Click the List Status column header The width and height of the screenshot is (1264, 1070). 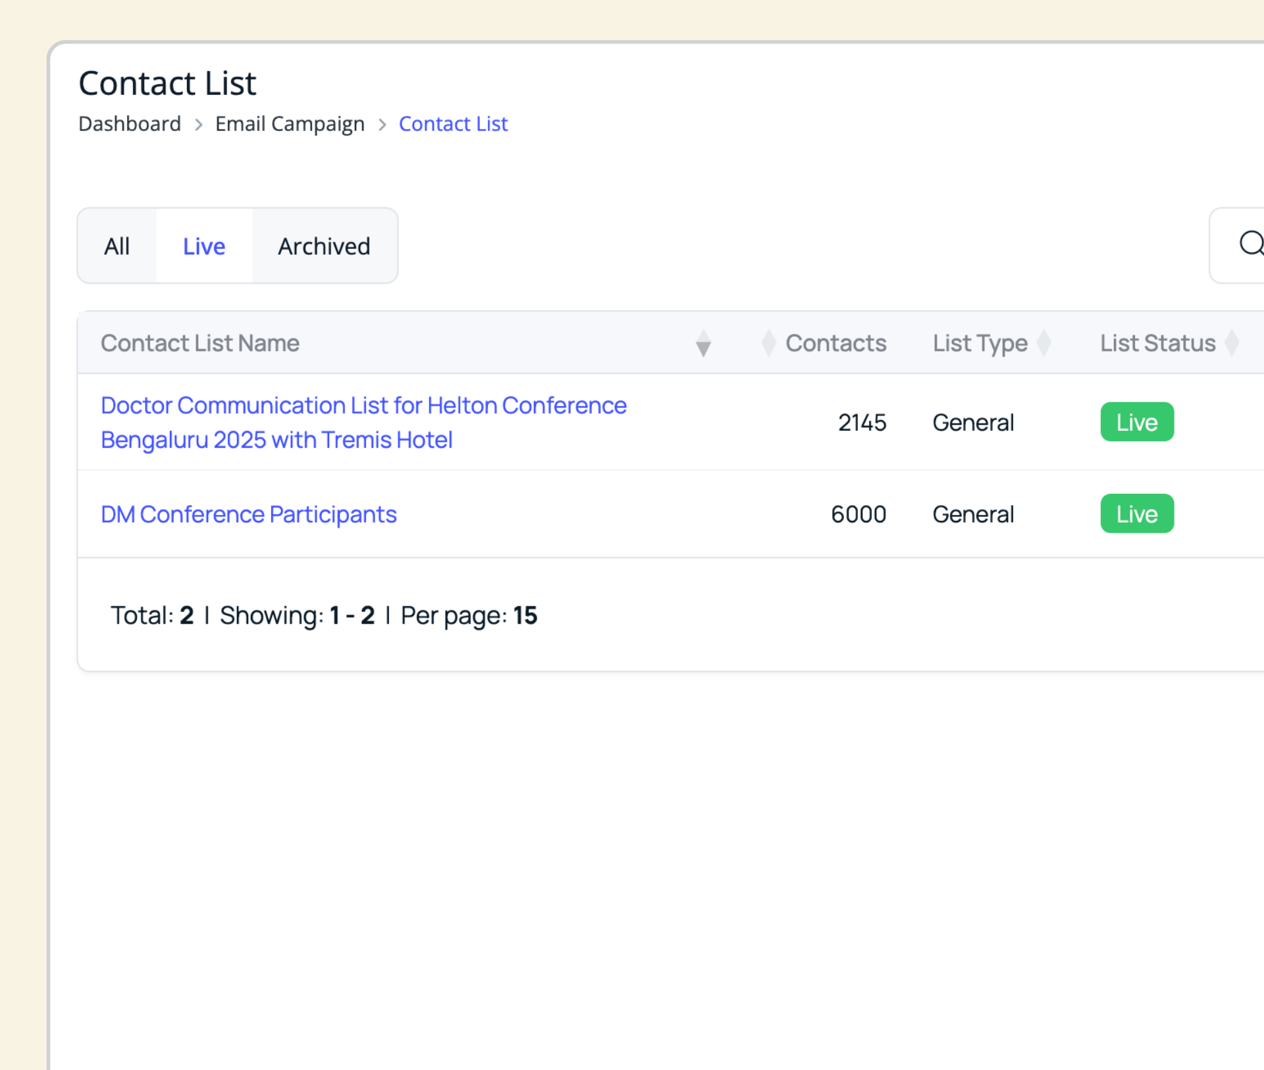[1157, 343]
